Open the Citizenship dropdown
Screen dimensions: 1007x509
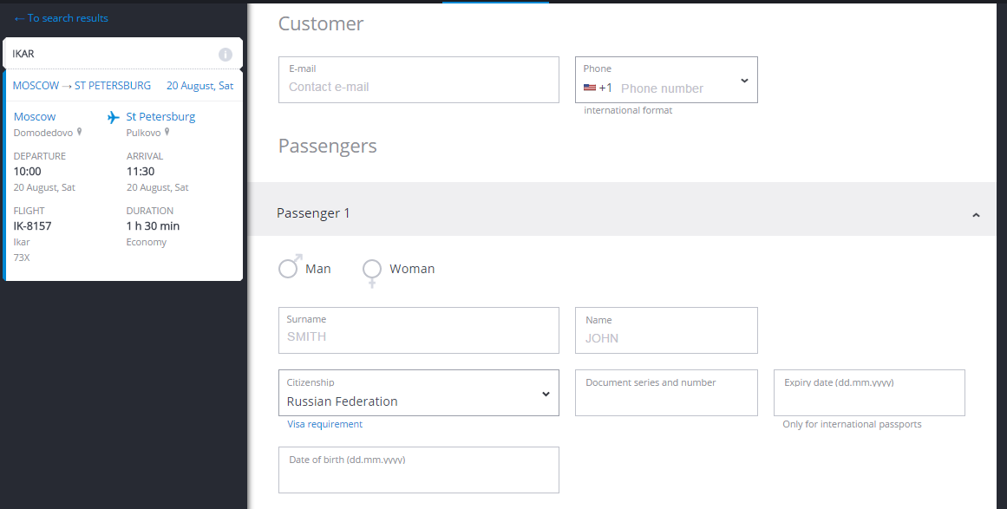click(x=546, y=394)
